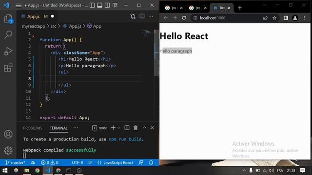The width and height of the screenshot is (312, 175).
Task: Open editor More Actions menu
Action: coord(151,16)
